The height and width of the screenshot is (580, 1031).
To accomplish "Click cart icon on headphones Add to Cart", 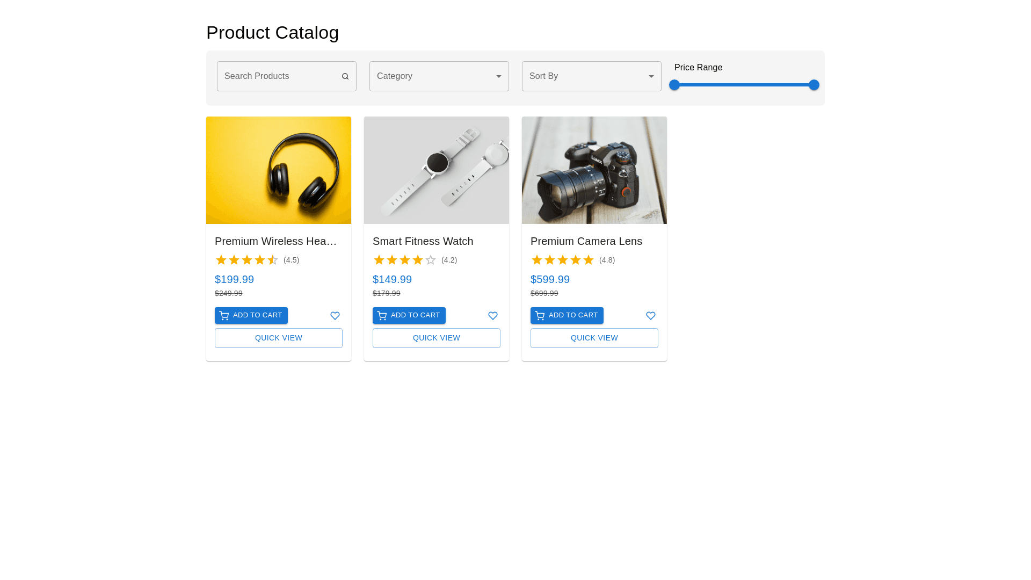I will point(224,316).
